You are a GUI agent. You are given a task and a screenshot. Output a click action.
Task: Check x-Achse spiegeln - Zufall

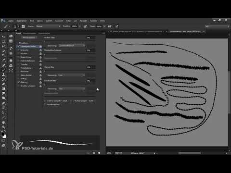click(45, 101)
